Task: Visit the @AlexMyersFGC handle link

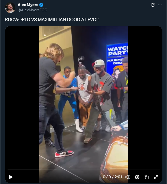Action: (32, 10)
